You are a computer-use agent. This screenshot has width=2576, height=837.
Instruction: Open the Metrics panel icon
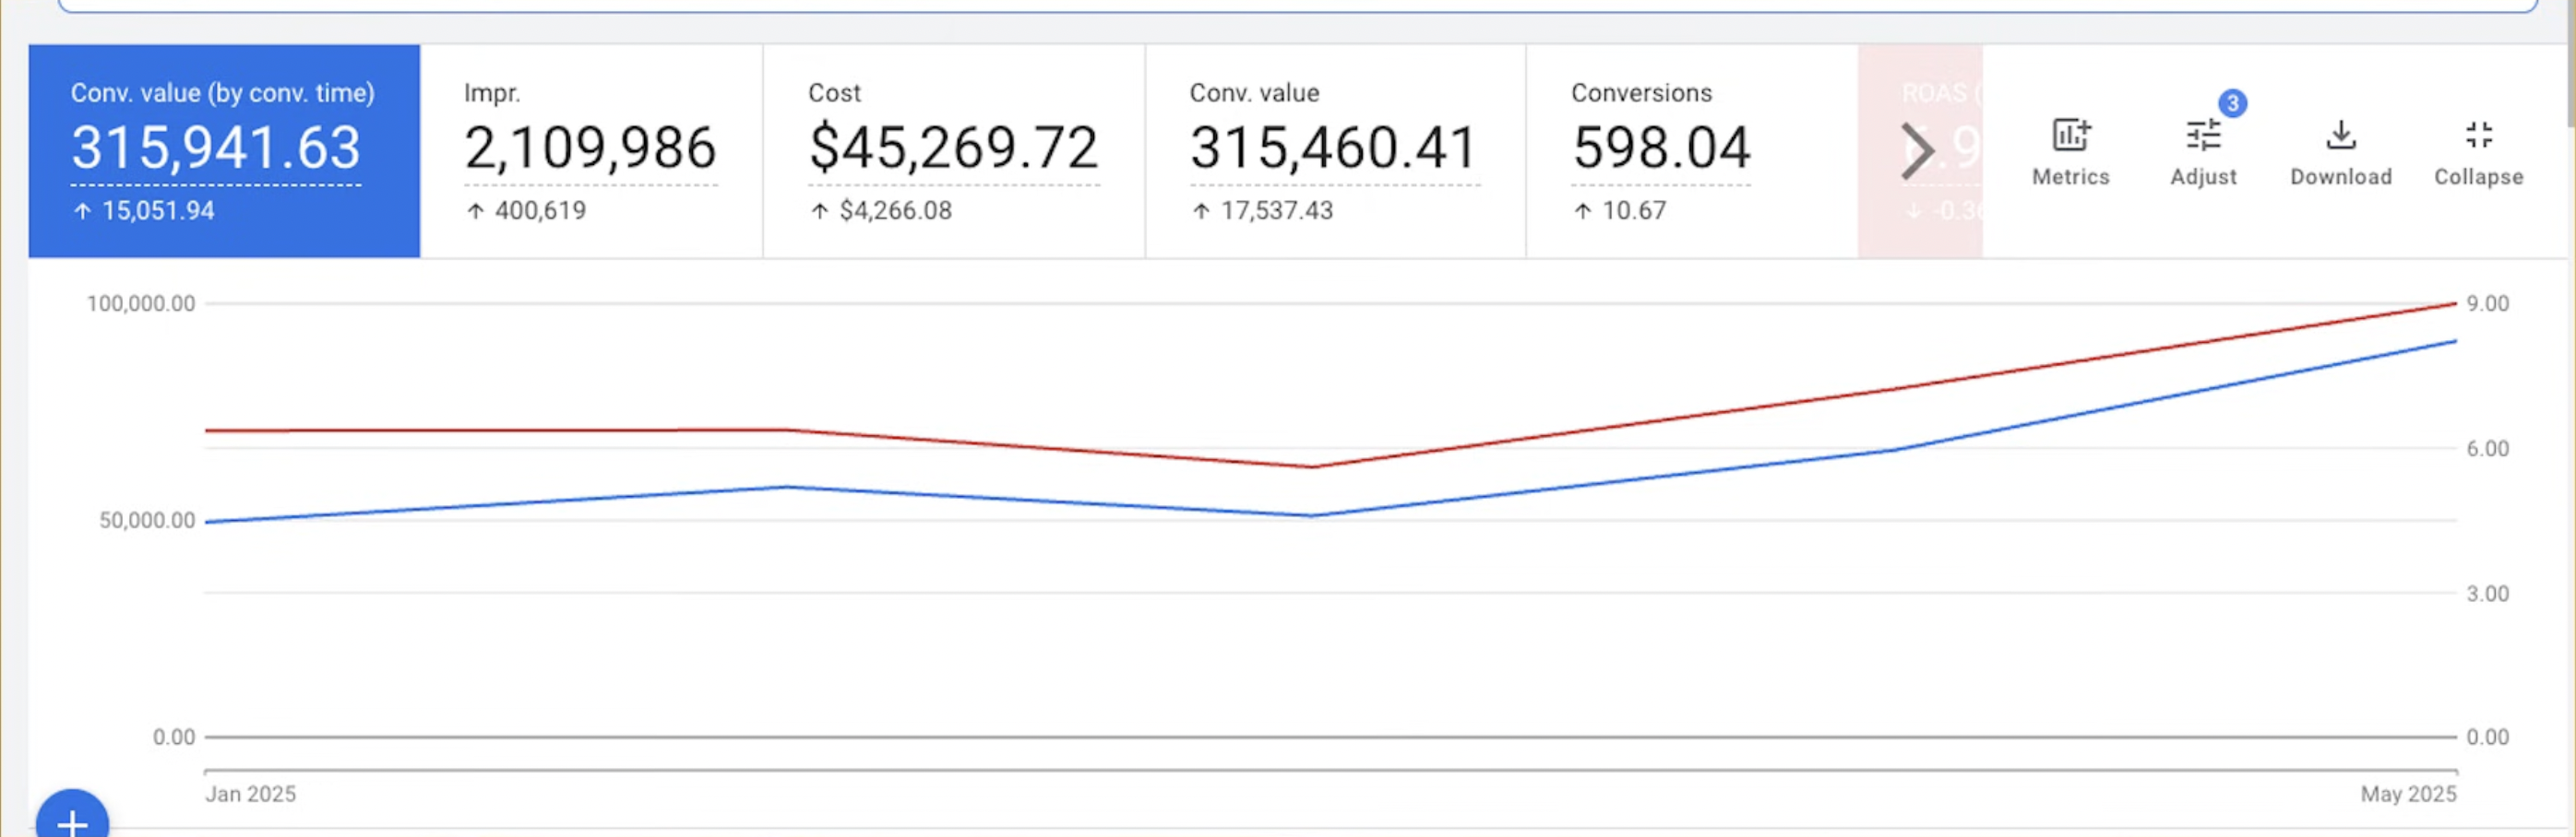(x=2070, y=135)
